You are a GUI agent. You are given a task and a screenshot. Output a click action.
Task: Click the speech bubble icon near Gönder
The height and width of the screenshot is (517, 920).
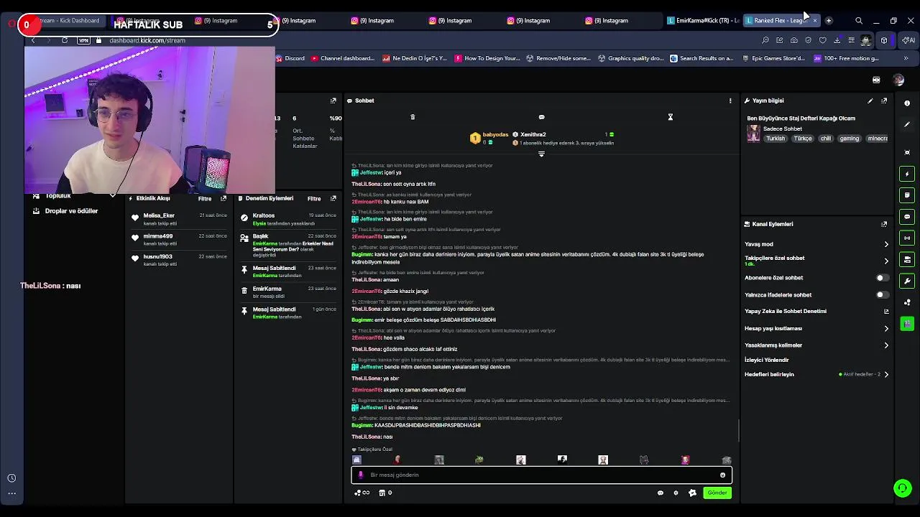pyautogui.click(x=661, y=493)
